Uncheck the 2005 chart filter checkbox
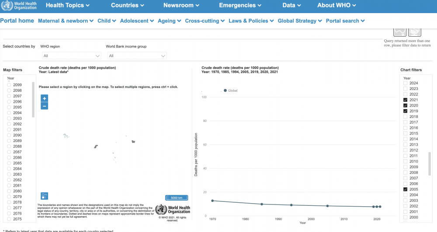 pos(405,190)
